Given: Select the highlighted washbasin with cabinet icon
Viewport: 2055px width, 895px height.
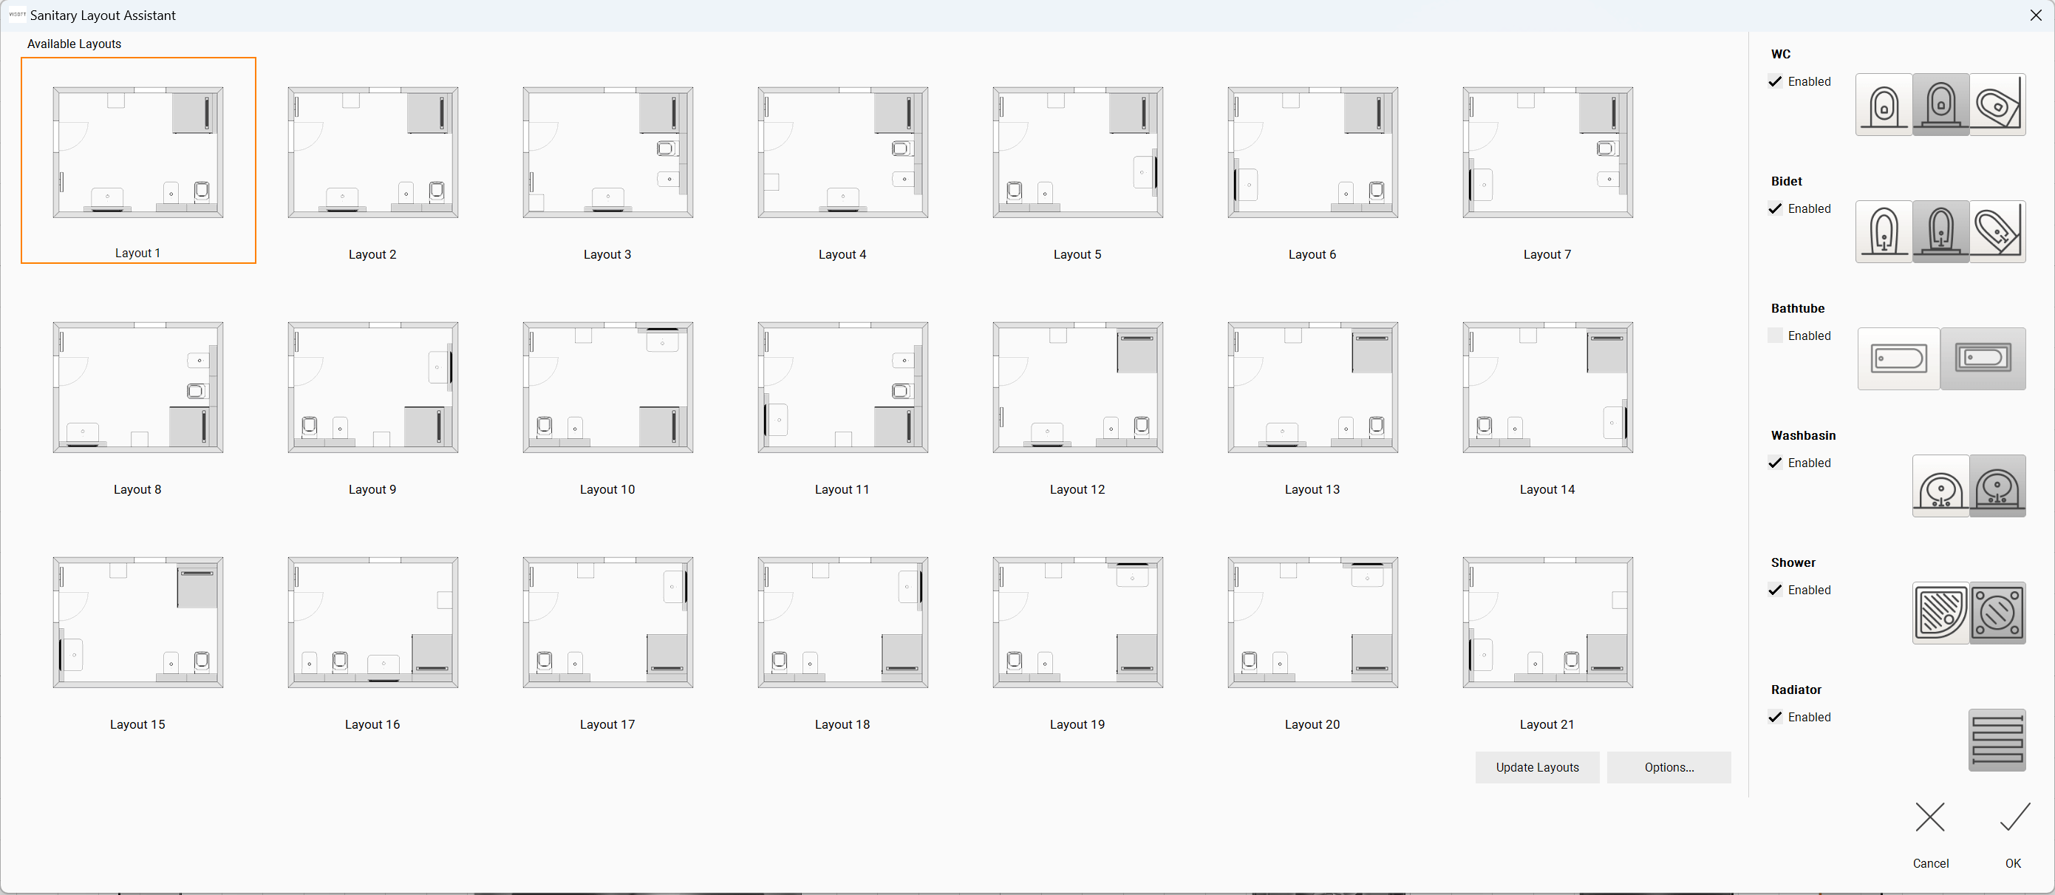Looking at the screenshot, I should coord(1997,486).
